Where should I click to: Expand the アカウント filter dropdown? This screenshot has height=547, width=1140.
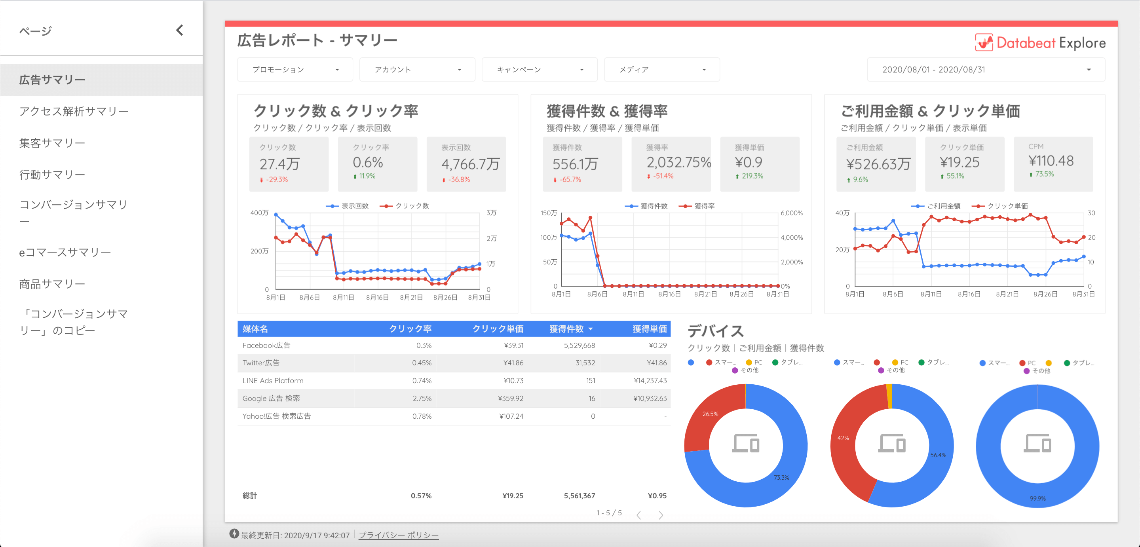tap(417, 70)
